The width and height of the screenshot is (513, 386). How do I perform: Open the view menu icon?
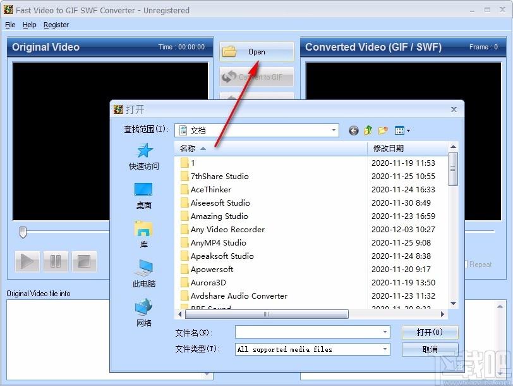[402, 131]
